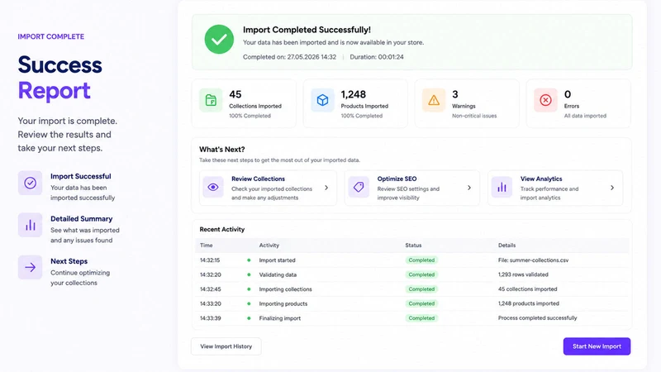Click the Time column header

[x=206, y=245]
